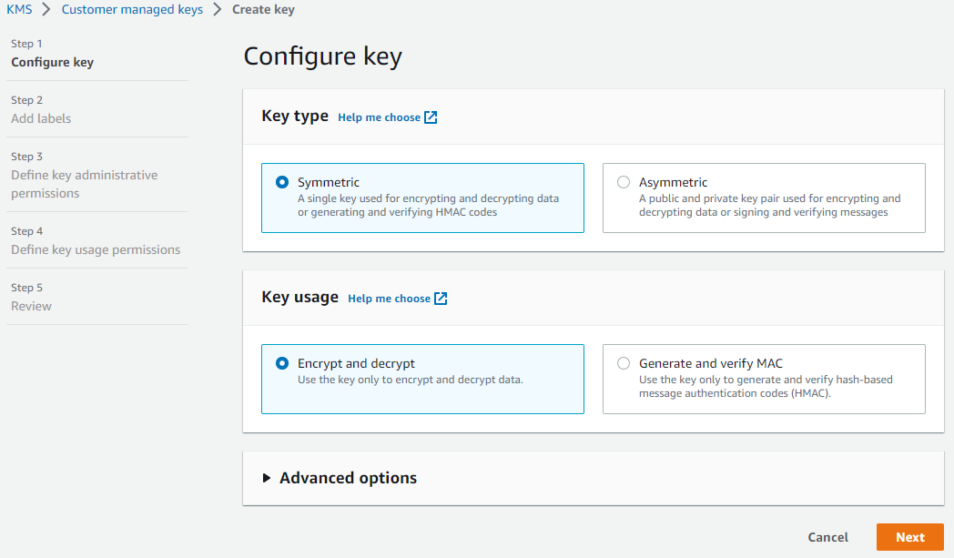
Task: Click breadcrumb chevron right after KMS
Action: pos(46,9)
